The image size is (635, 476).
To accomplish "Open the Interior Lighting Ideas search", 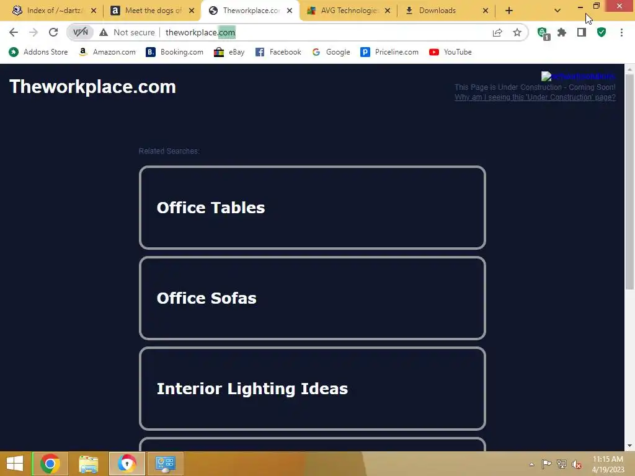I will 313,389.
